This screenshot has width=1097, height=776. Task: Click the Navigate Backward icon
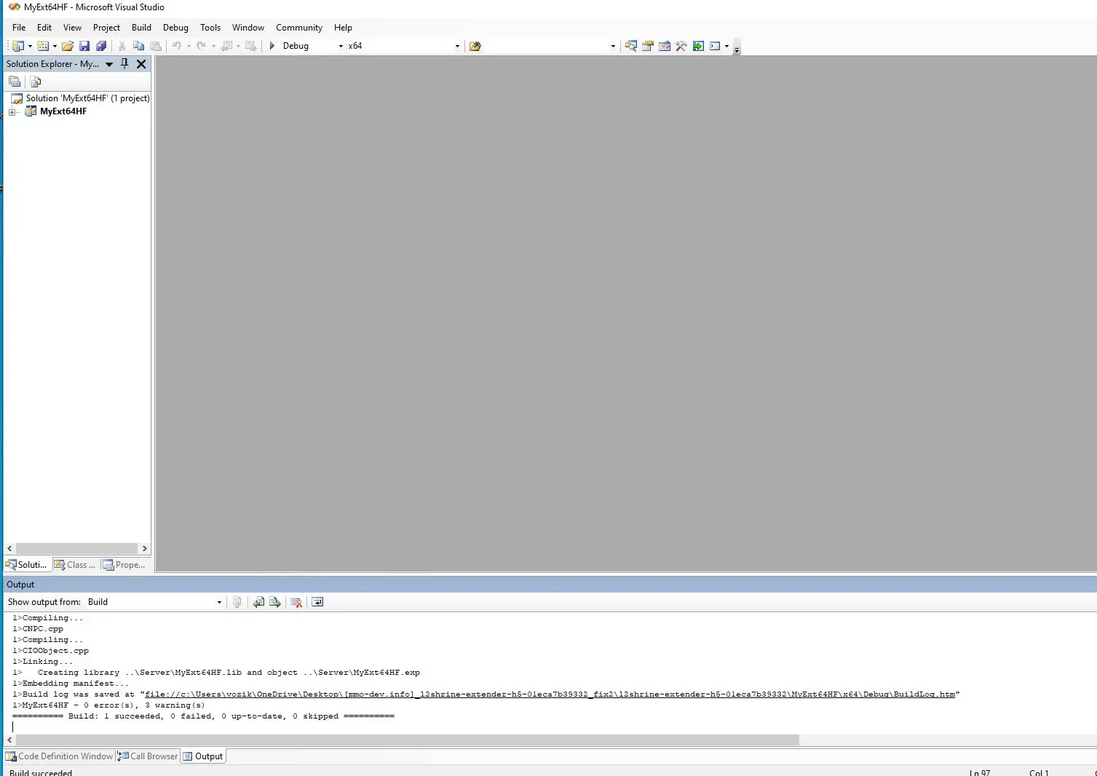pyautogui.click(x=226, y=46)
